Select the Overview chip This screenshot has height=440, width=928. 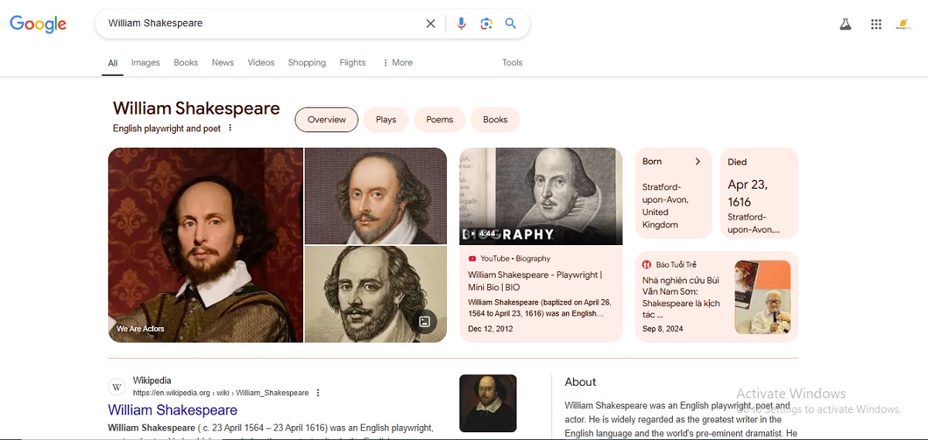326,120
